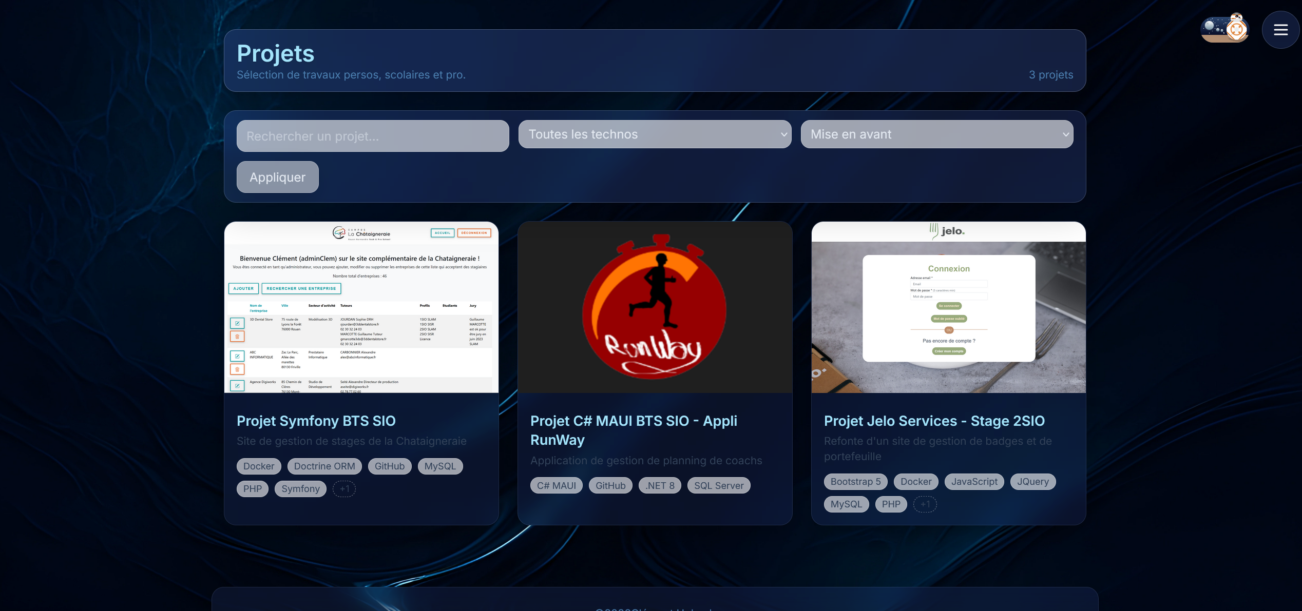Open the Chataigneraie site screenshot thumbnail
Image resolution: width=1302 pixels, height=611 pixels.
point(361,307)
